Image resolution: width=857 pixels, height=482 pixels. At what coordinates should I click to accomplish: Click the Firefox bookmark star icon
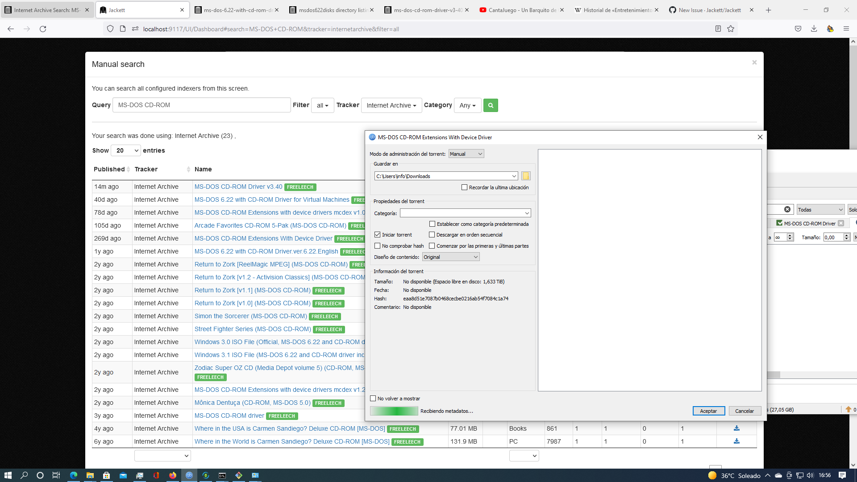[x=731, y=29]
